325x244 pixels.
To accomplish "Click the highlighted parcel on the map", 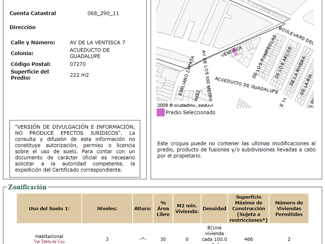I will point(235,52).
